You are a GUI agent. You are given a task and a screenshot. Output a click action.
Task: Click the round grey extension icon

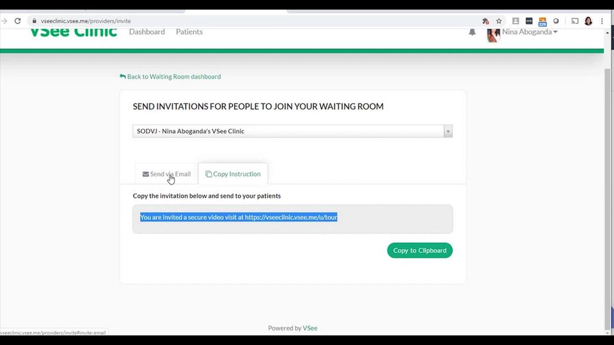click(556, 21)
